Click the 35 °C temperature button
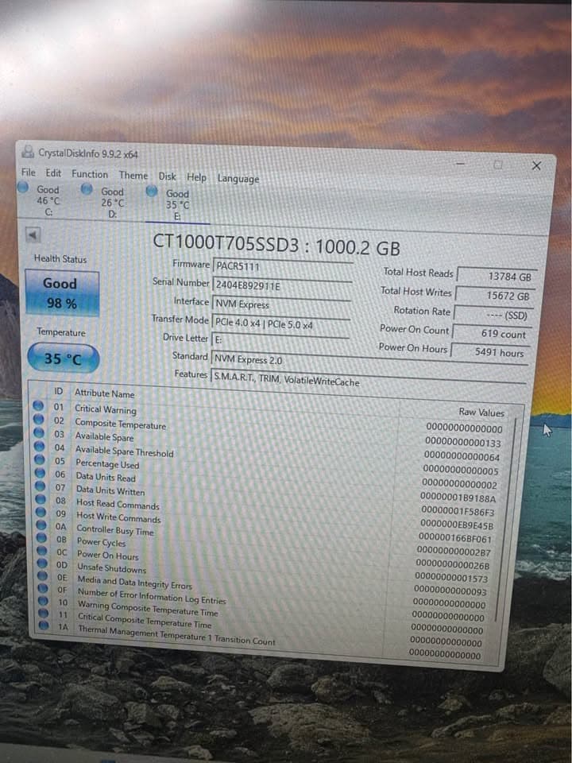Screen dimensions: 572x763 coord(64,358)
